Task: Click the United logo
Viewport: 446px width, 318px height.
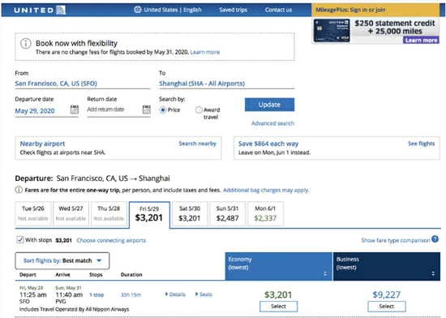Action: pos(40,10)
